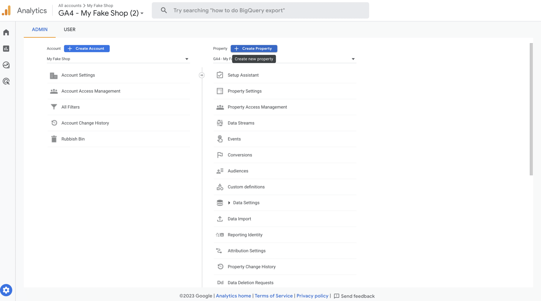Click the Events touch icon
Screen dimensions: 541x301
tap(220, 139)
